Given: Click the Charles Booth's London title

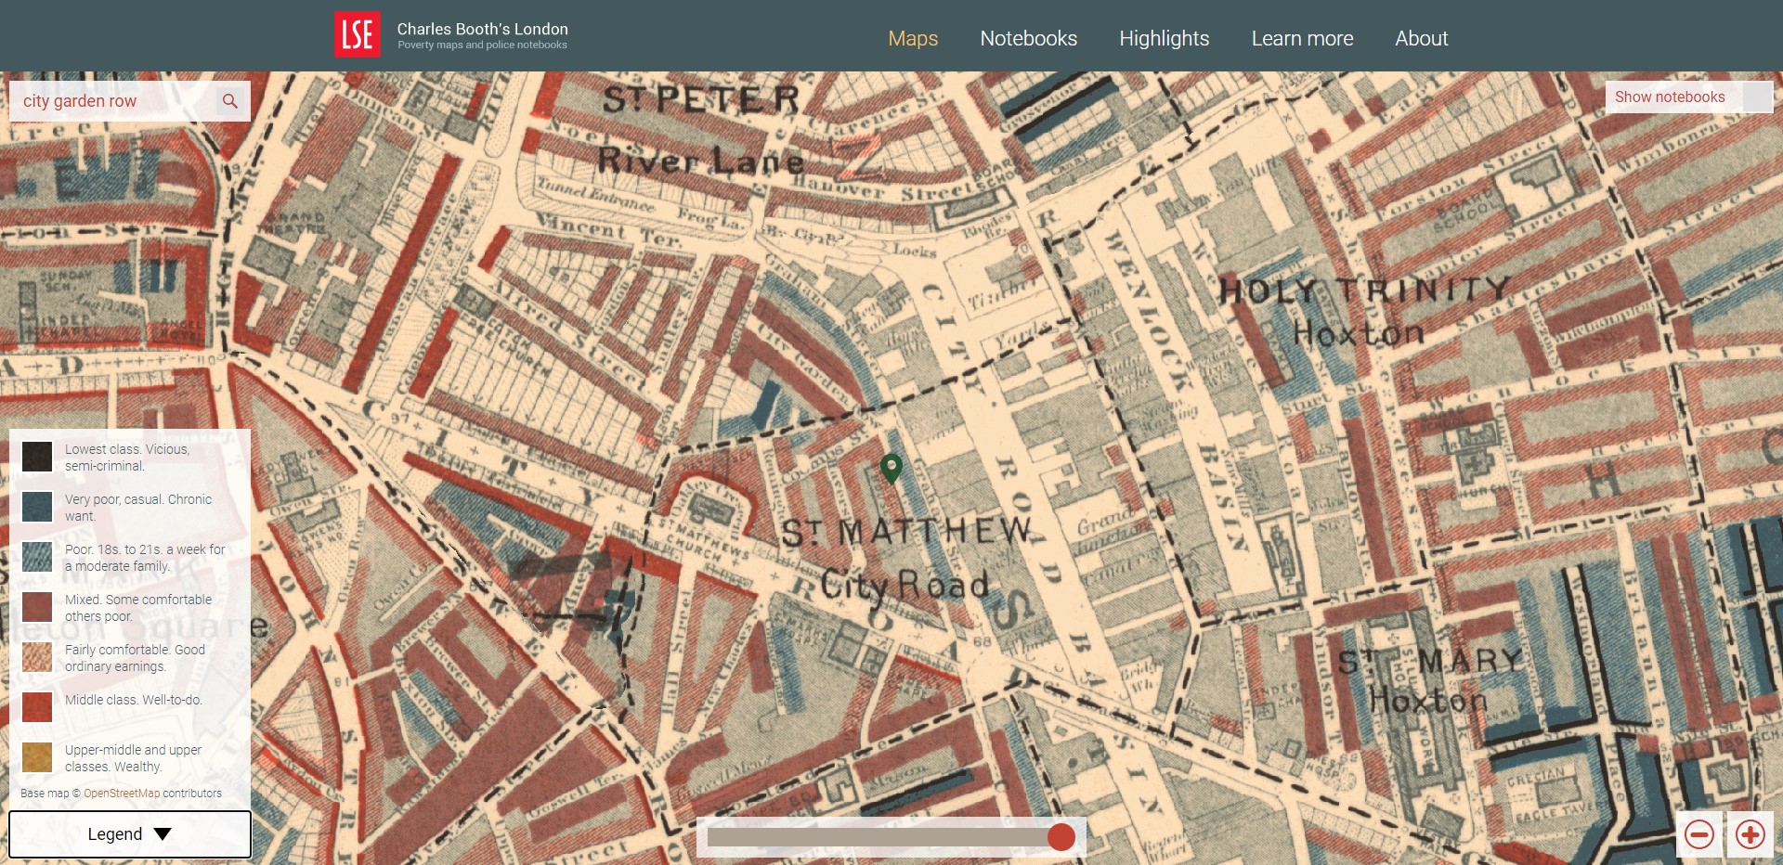Looking at the screenshot, I should pyautogui.click(x=482, y=30).
